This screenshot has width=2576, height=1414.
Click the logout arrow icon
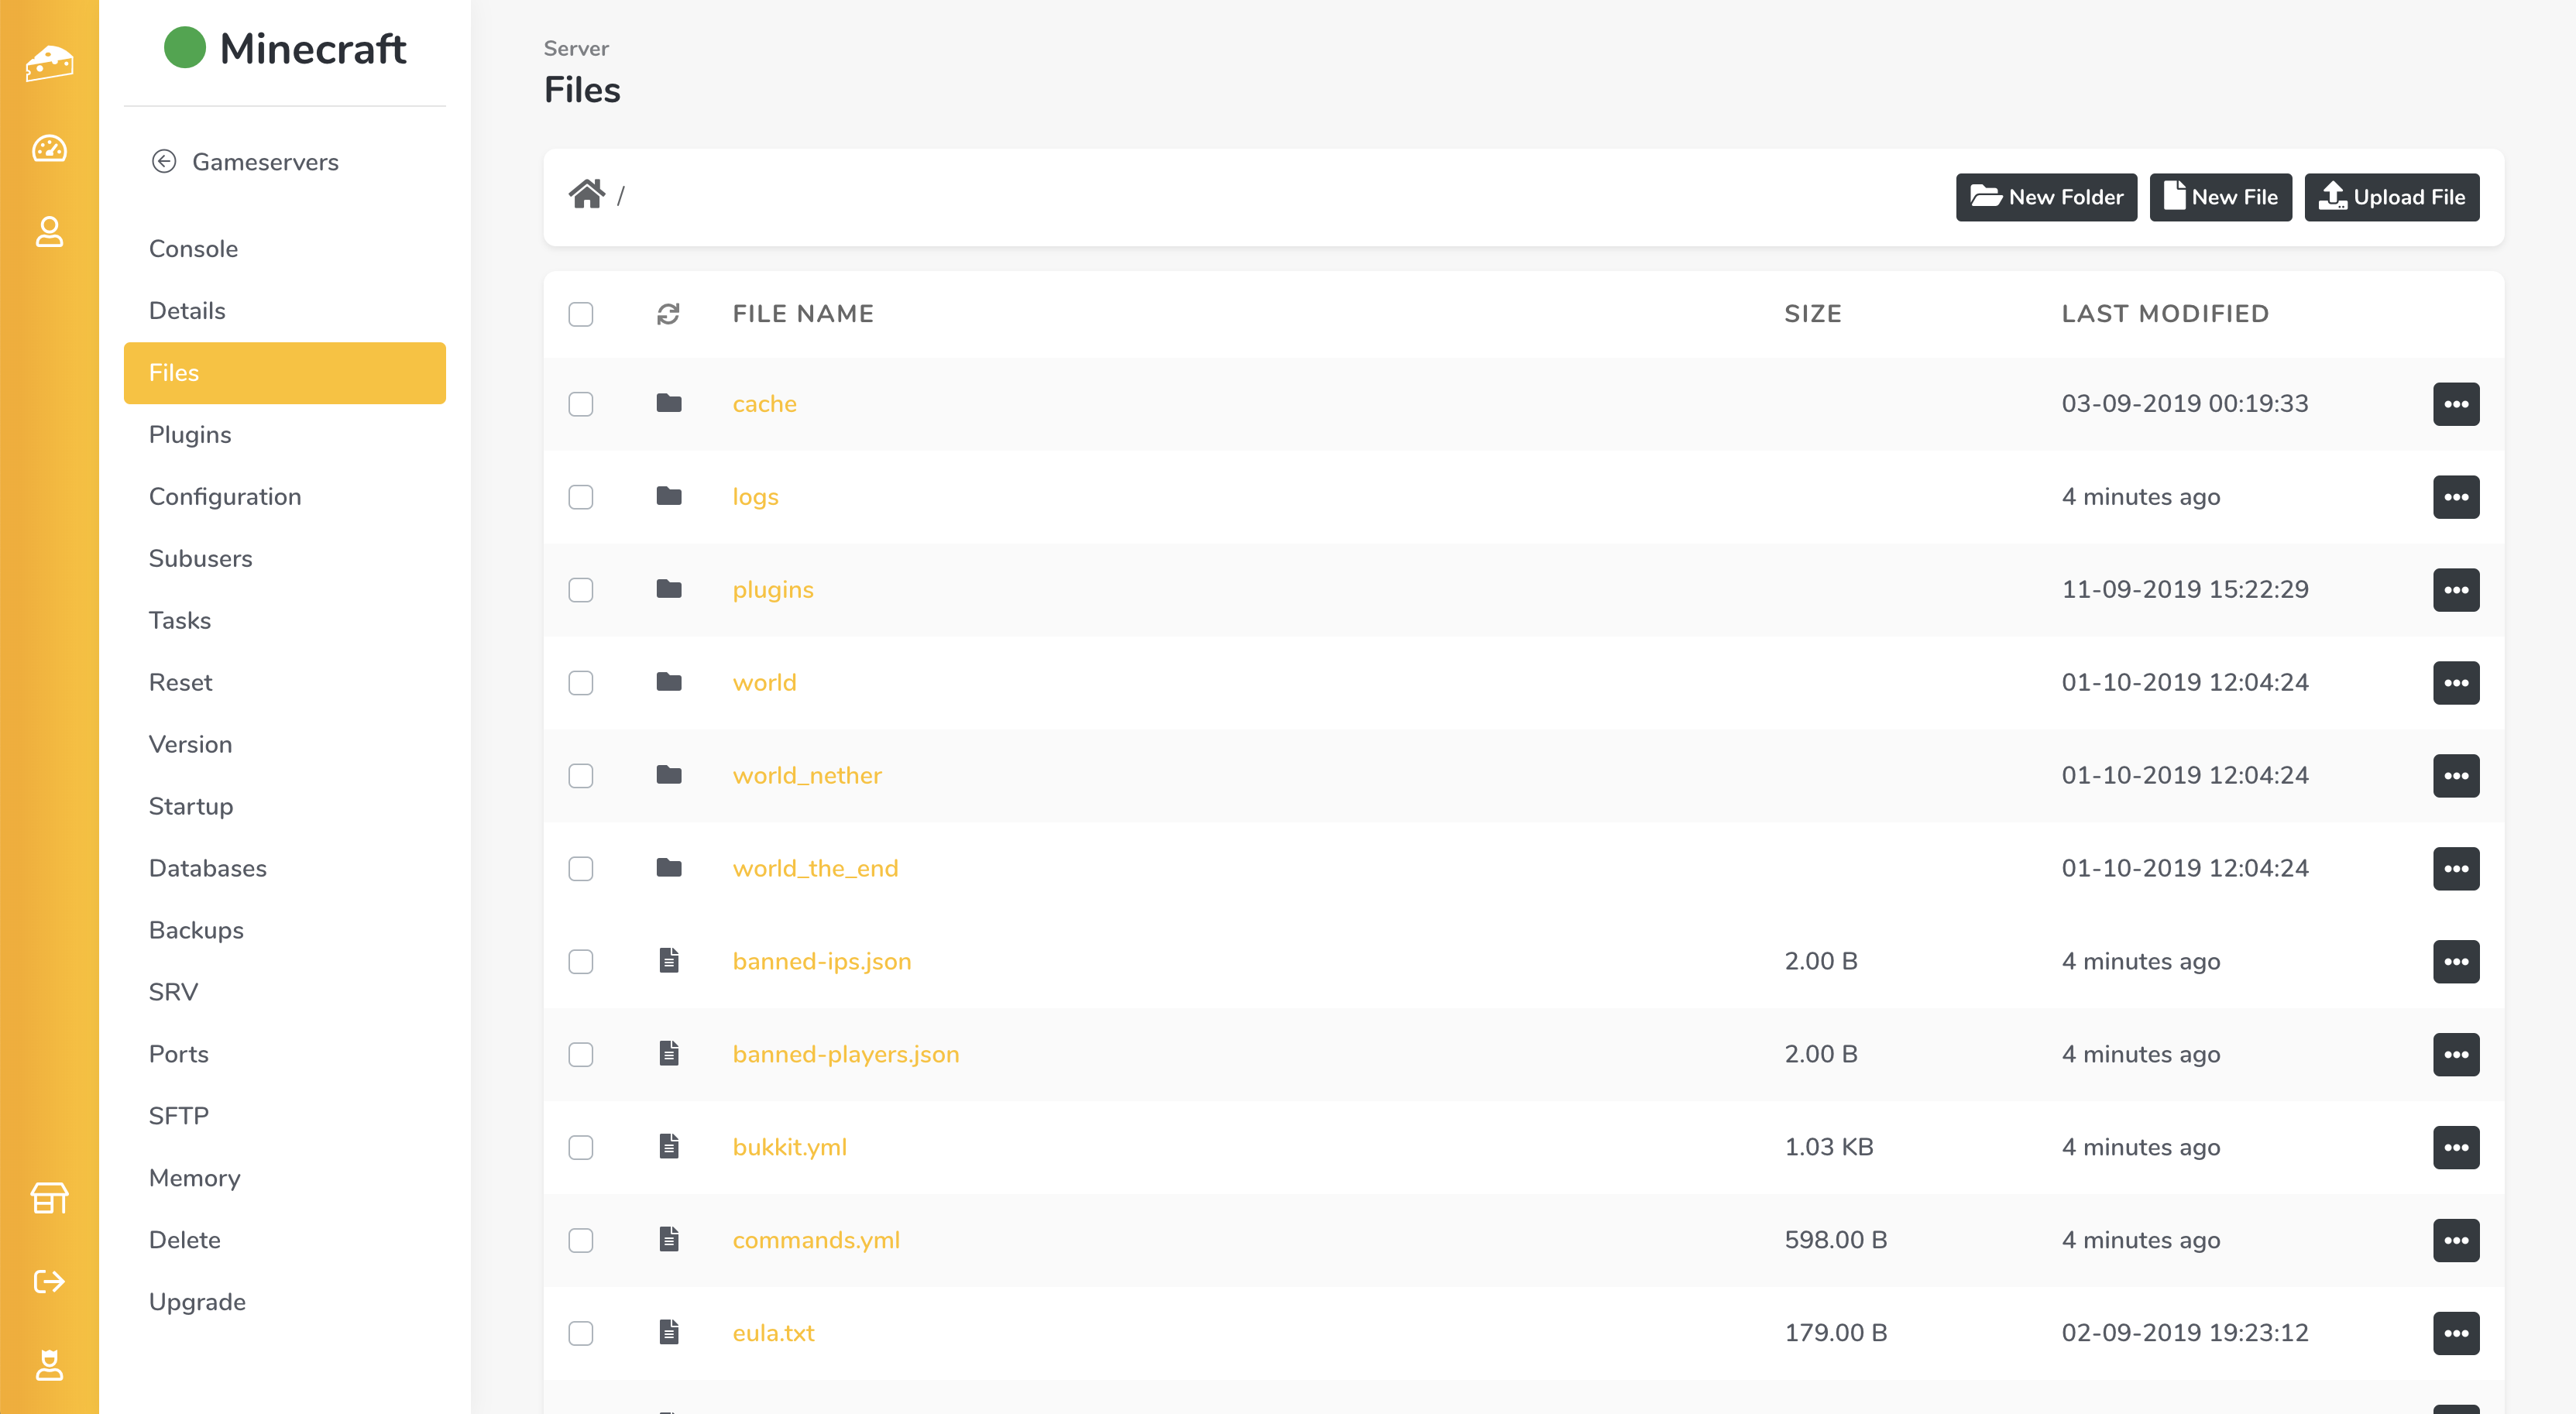coord(49,1281)
